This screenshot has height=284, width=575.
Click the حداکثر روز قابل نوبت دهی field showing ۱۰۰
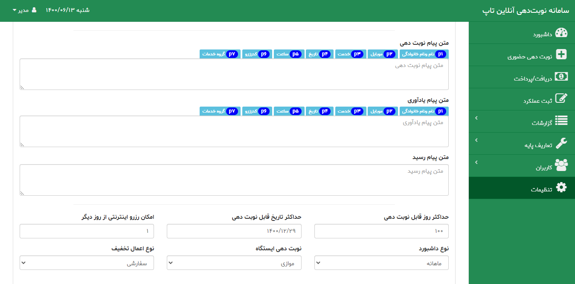coord(381,231)
